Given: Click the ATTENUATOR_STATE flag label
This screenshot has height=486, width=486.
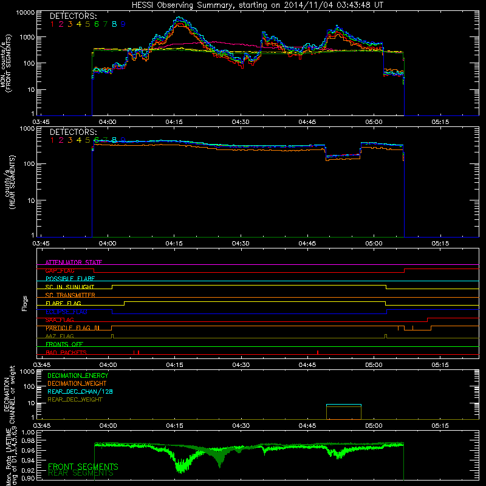Looking at the screenshot, I should click(74, 262).
